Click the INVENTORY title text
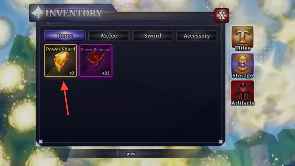Viewport: 295px width, 166px height. (74, 13)
